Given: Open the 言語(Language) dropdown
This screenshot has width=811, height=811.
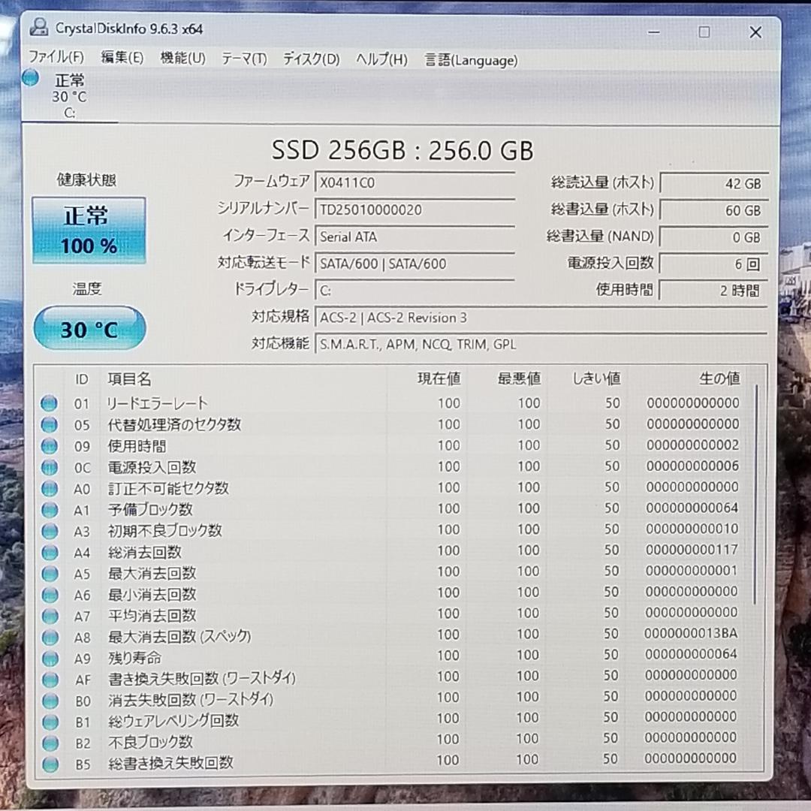Looking at the screenshot, I should (x=470, y=61).
